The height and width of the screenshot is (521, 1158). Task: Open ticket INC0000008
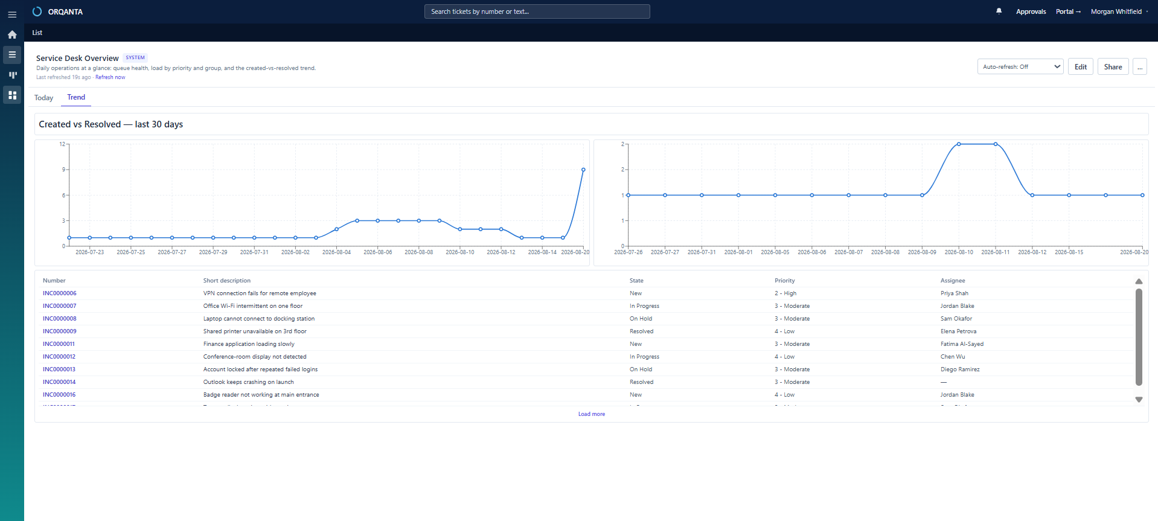[x=60, y=319]
